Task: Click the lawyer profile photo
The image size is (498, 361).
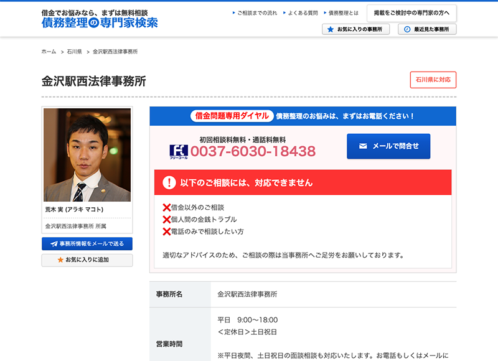Action: click(87, 155)
